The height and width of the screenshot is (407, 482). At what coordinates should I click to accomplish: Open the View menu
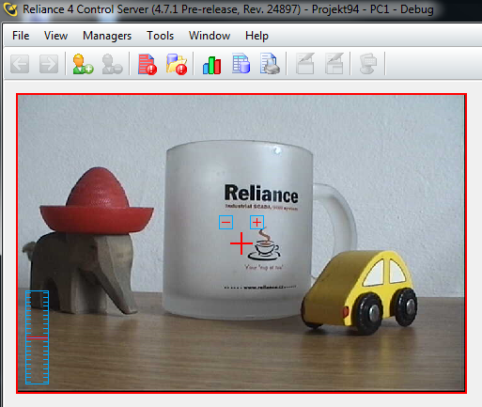55,36
